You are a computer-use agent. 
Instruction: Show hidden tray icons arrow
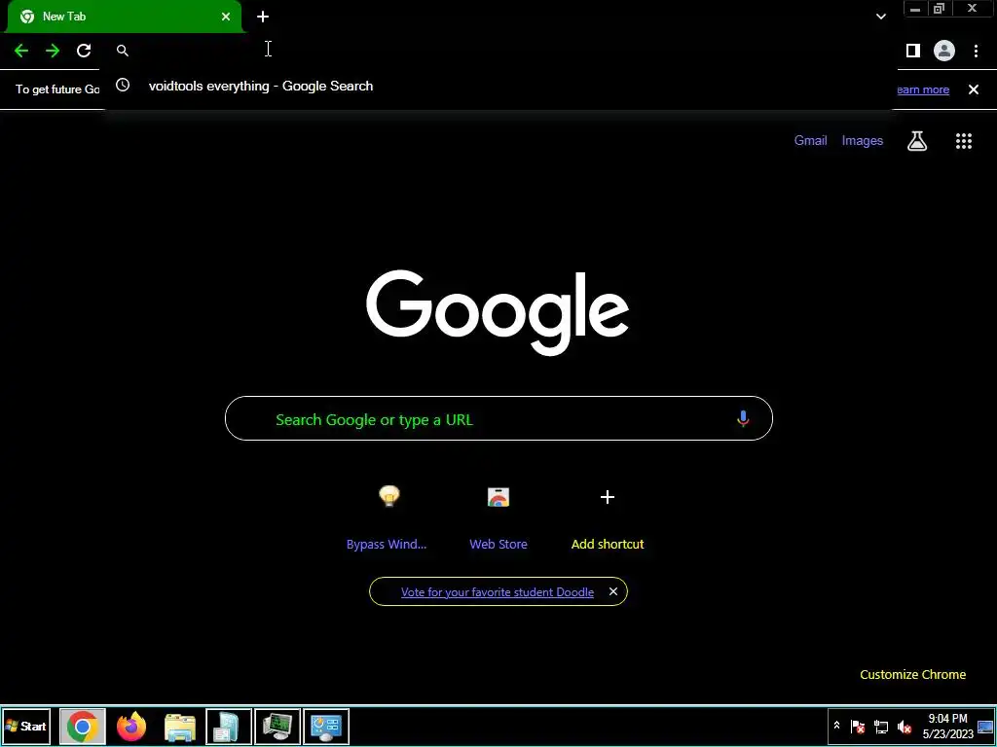836,726
